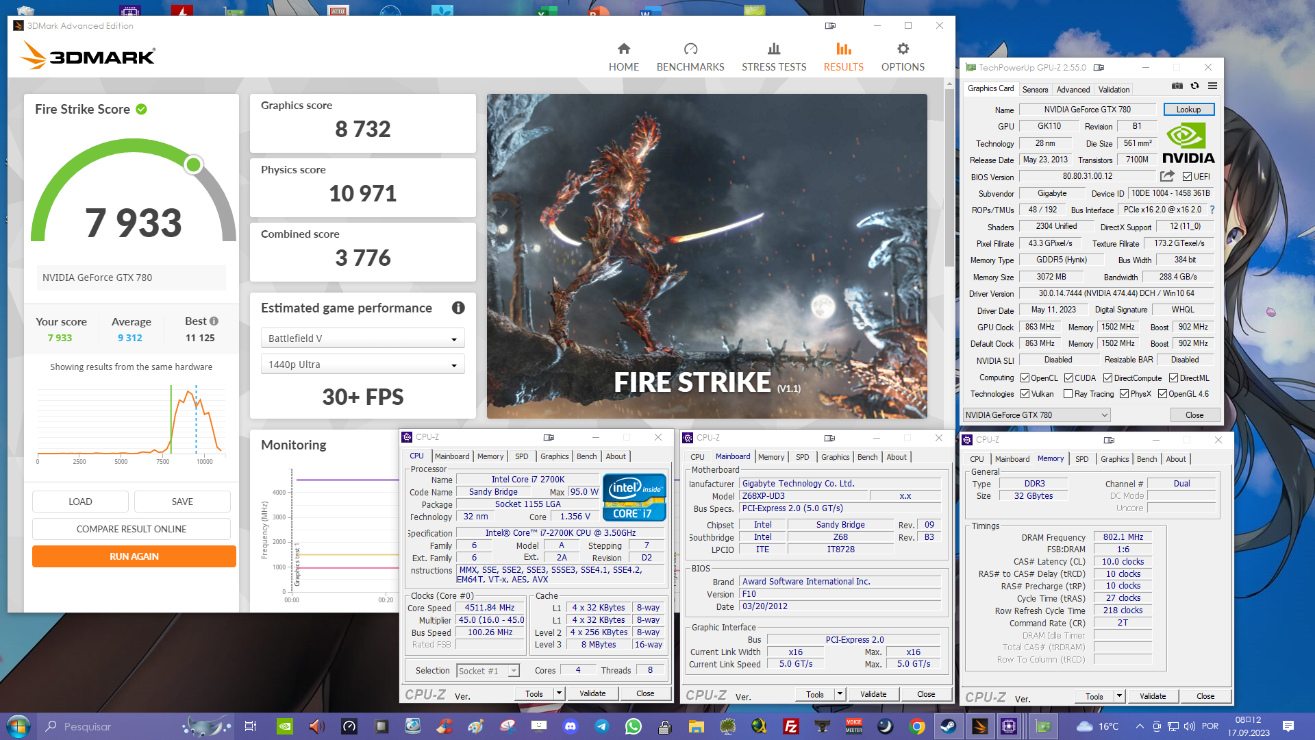Click the info icon next to Best score
The image size is (1315, 740).
pyautogui.click(x=214, y=321)
